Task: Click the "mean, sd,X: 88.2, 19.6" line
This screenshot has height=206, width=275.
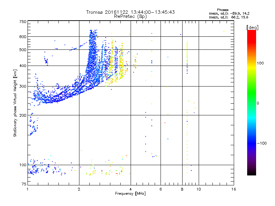Action: 229,17
